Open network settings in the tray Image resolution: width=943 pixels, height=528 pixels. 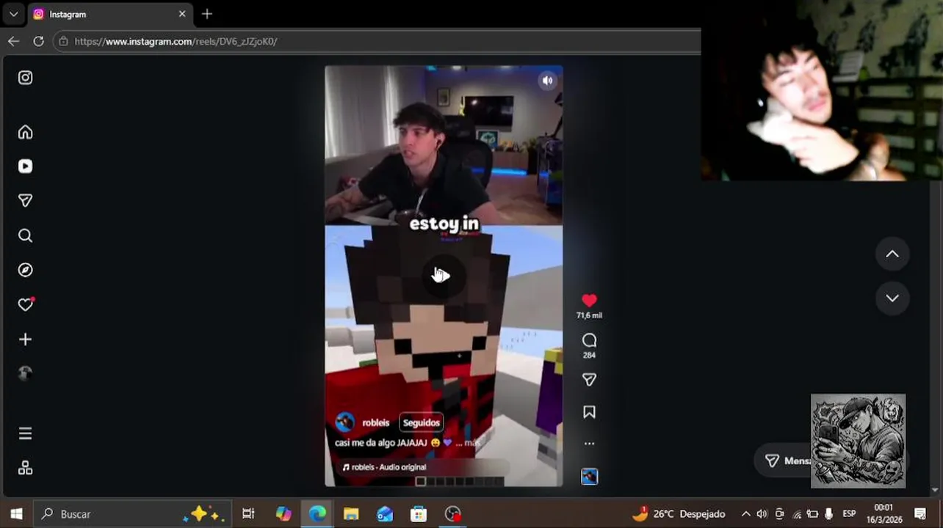796,514
